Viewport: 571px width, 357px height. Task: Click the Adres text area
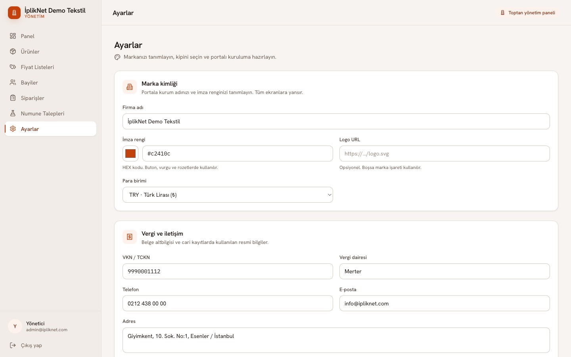[x=336, y=340]
